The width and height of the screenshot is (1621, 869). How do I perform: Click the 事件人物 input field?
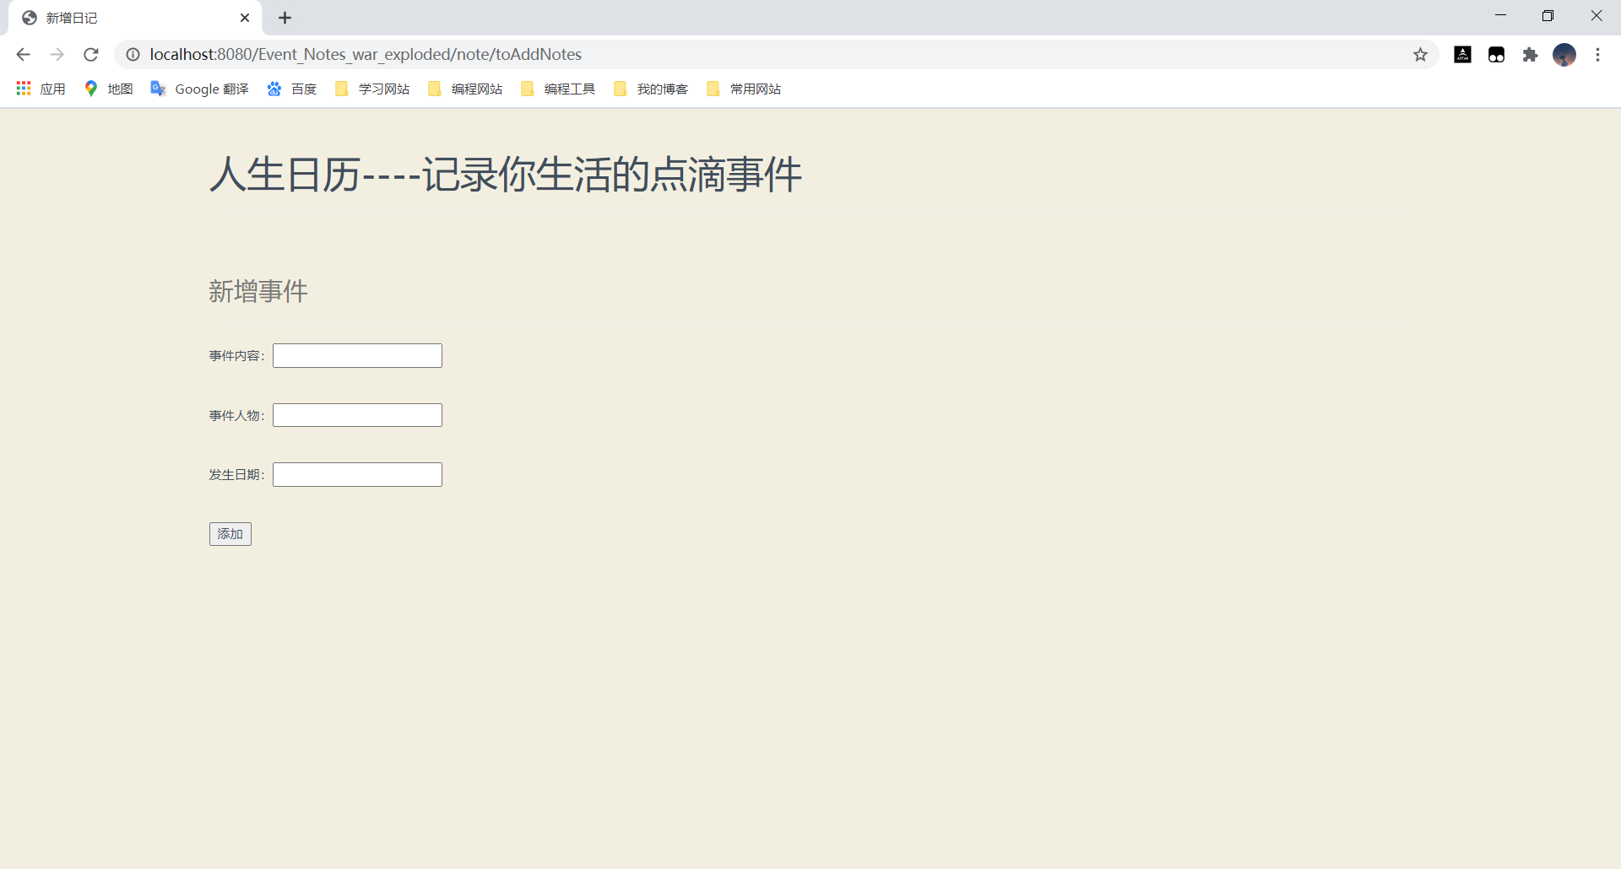pos(357,415)
